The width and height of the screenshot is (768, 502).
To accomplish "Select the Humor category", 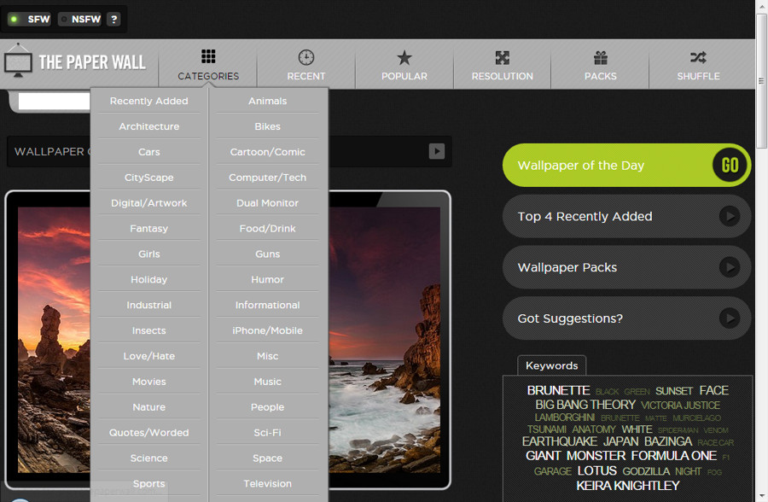I will pos(267,279).
